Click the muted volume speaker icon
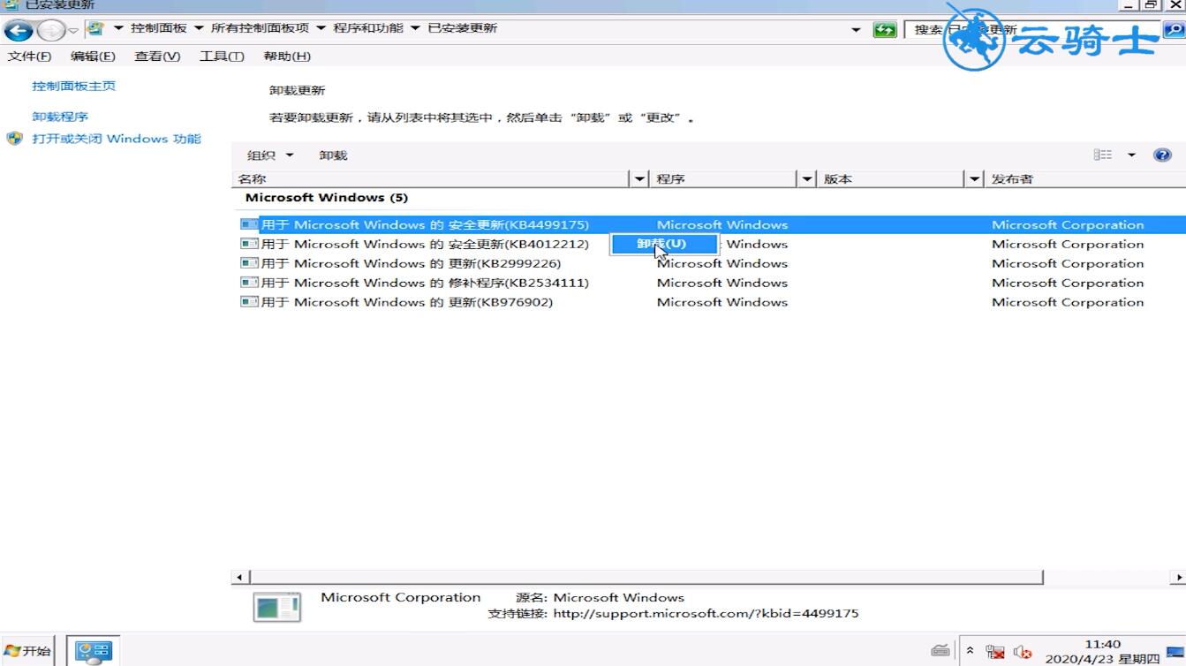The height and width of the screenshot is (666, 1186). click(1024, 652)
